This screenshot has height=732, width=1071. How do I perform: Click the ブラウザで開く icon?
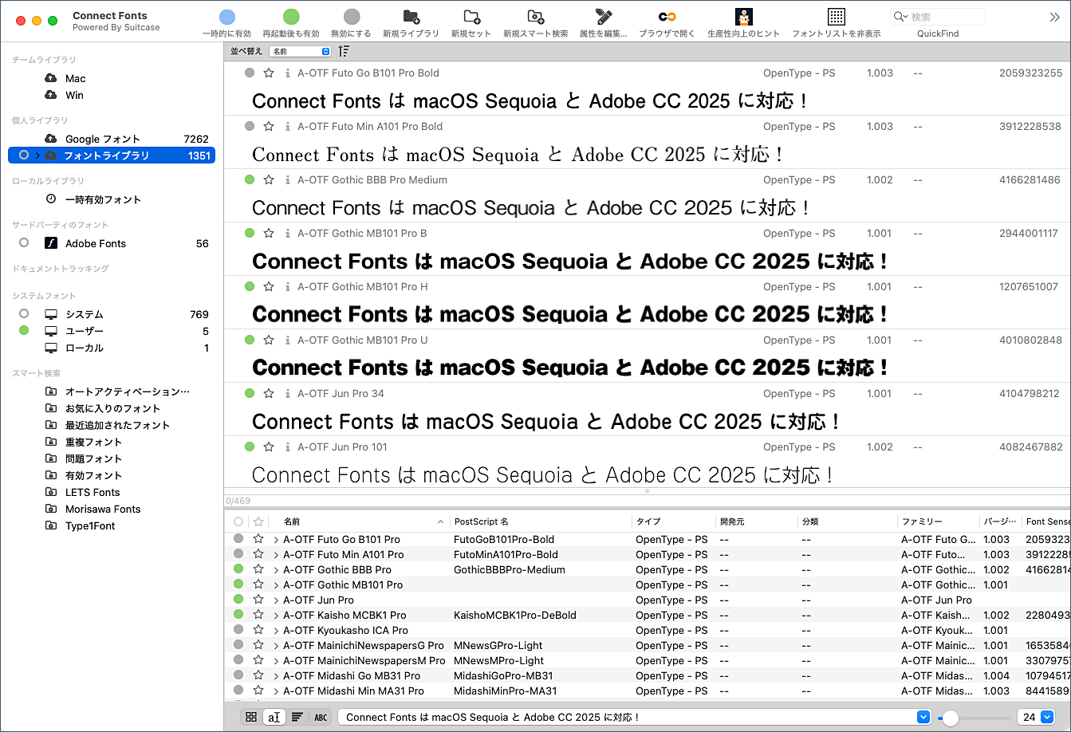click(x=667, y=17)
